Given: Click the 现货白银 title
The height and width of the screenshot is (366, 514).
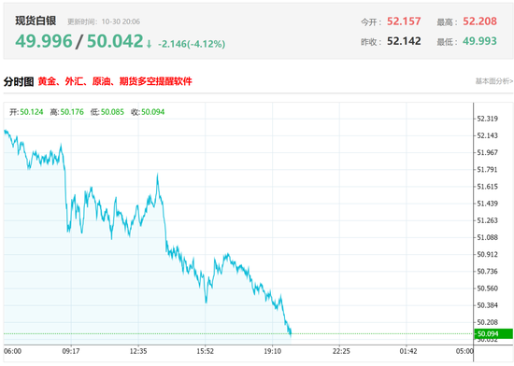Looking at the screenshot, I should pos(36,21).
